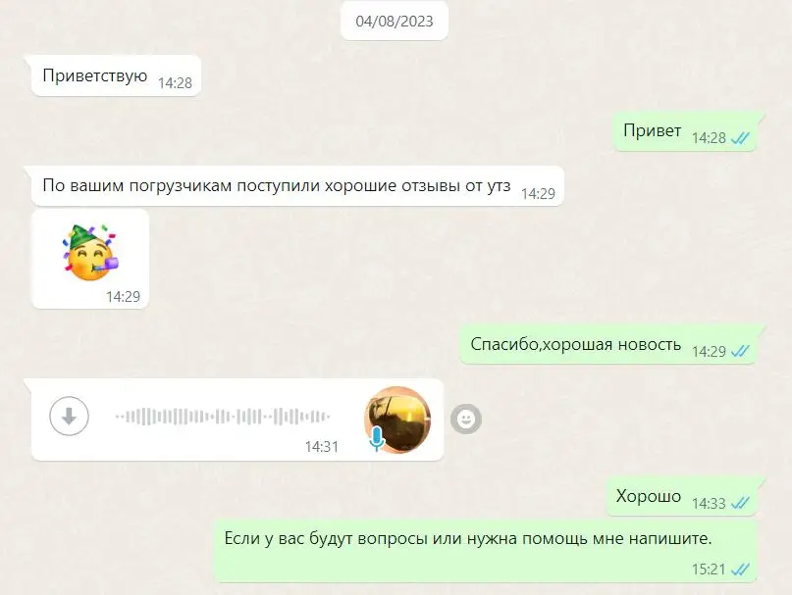Select the 'Привет' reply message
Viewport: 792px width, 595px height.
684,130
